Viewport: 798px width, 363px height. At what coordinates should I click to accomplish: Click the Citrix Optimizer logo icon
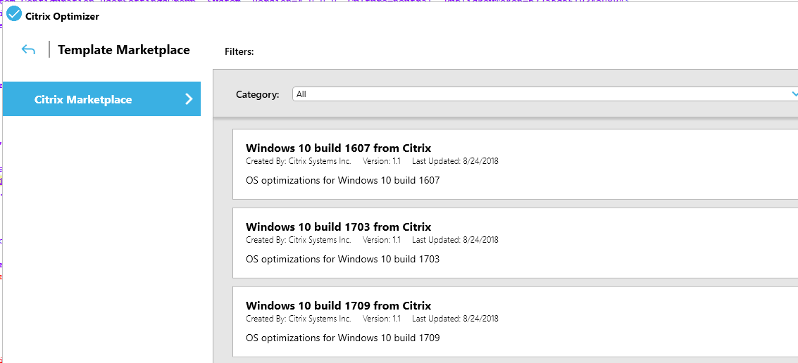14,14
